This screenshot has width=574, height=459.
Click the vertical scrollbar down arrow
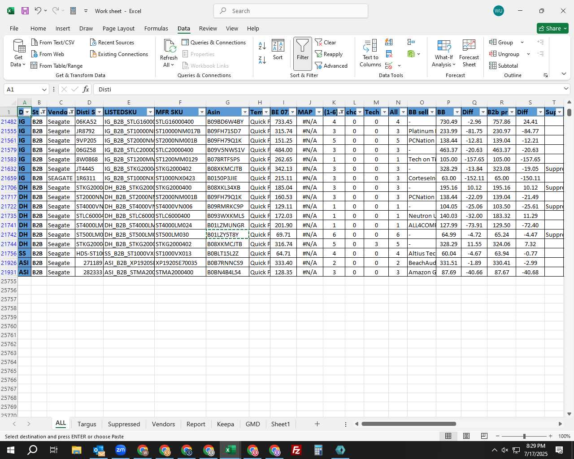569,414
